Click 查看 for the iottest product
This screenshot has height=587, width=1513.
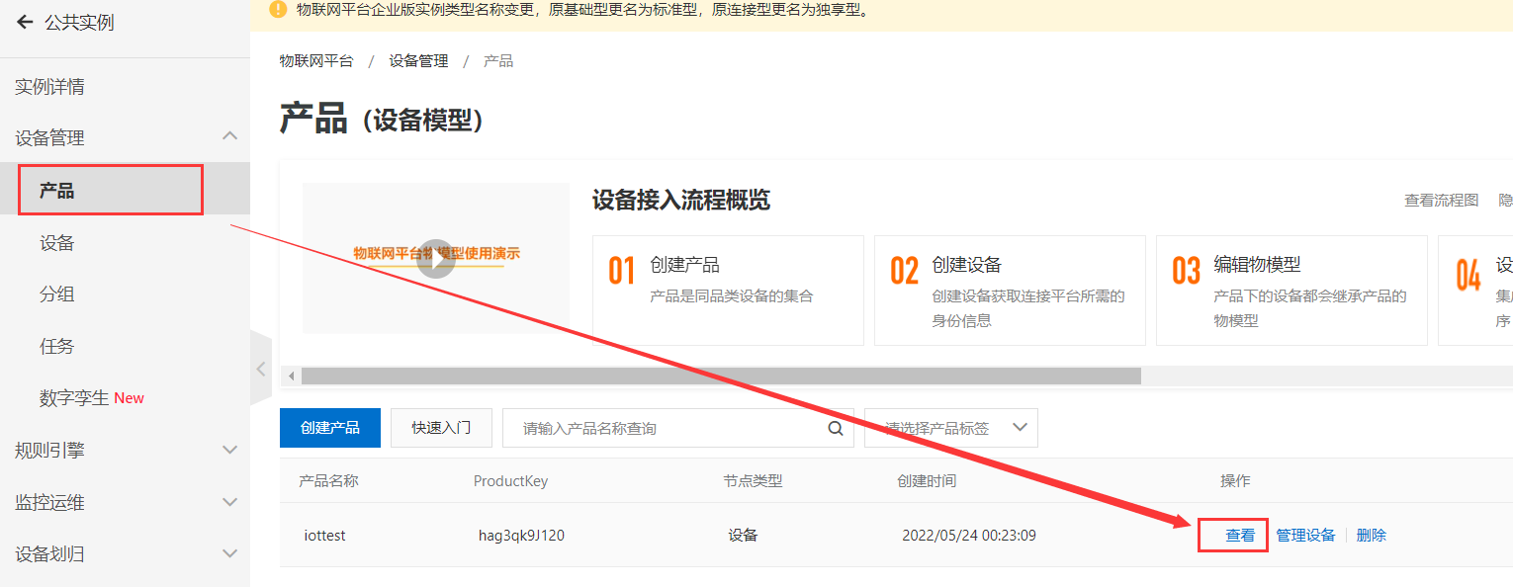[1240, 535]
